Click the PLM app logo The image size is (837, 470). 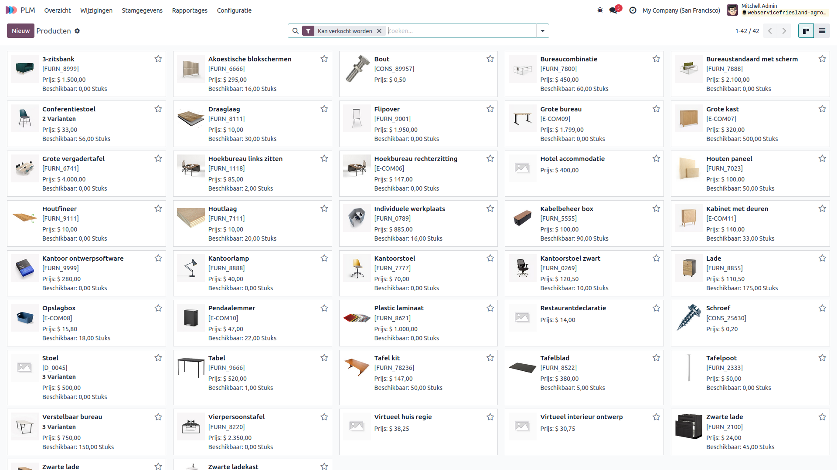pyautogui.click(x=11, y=10)
